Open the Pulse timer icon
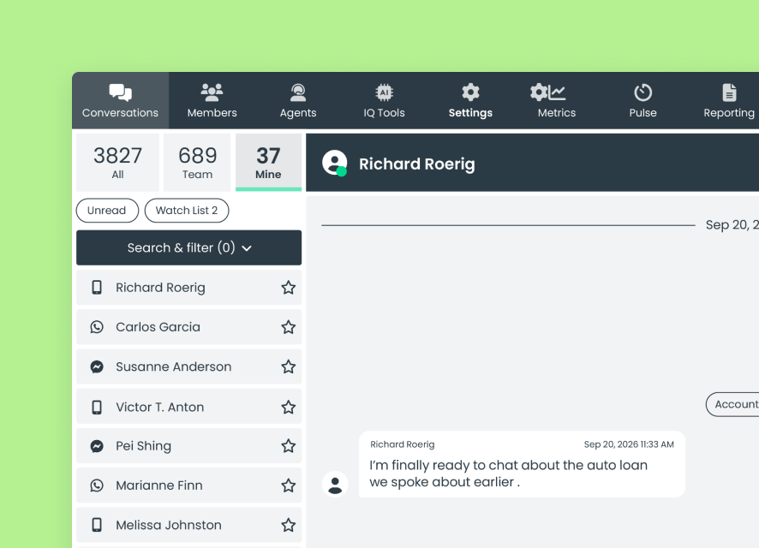759x548 pixels. coord(642,92)
